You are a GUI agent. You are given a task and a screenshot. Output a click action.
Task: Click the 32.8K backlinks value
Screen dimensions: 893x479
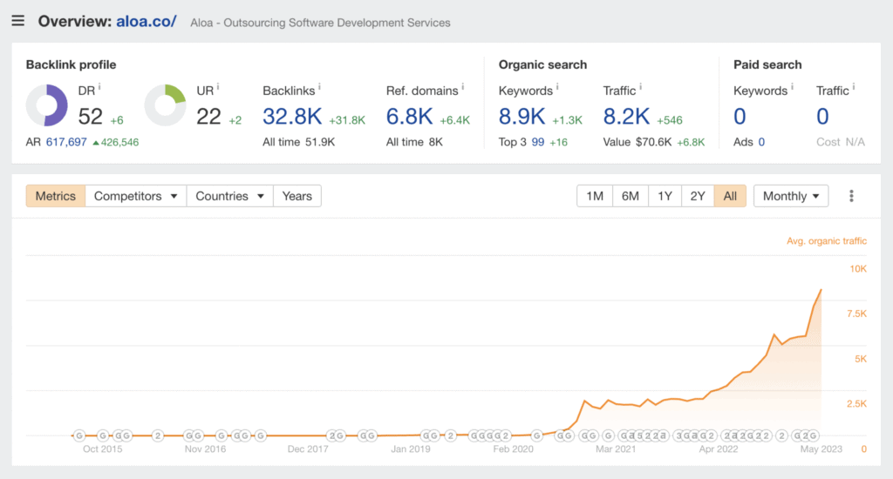[x=292, y=117]
